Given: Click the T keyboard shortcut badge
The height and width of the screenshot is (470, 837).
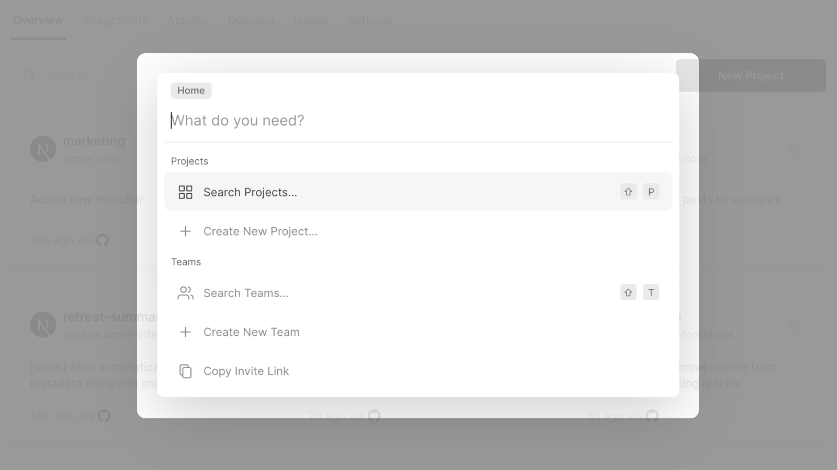Looking at the screenshot, I should click(x=651, y=292).
